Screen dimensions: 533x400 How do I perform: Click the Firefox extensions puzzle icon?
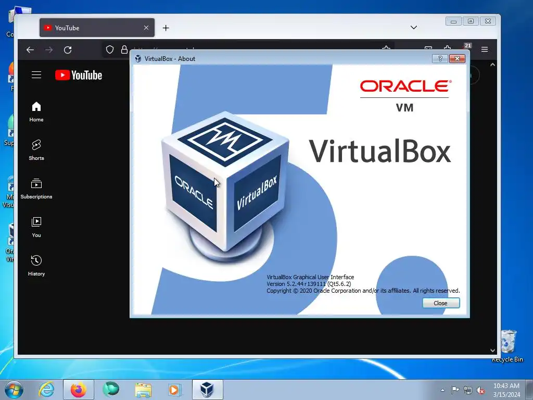[x=447, y=47]
